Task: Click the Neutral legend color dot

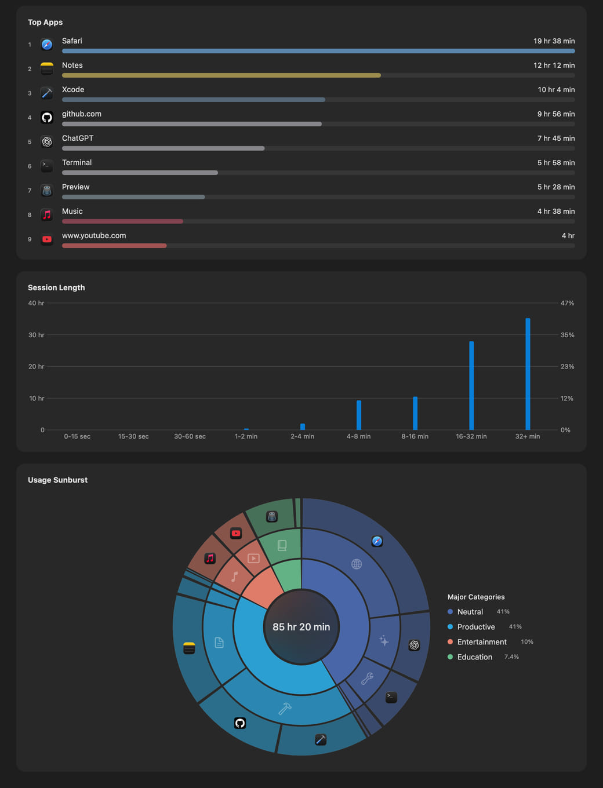Action: click(451, 612)
